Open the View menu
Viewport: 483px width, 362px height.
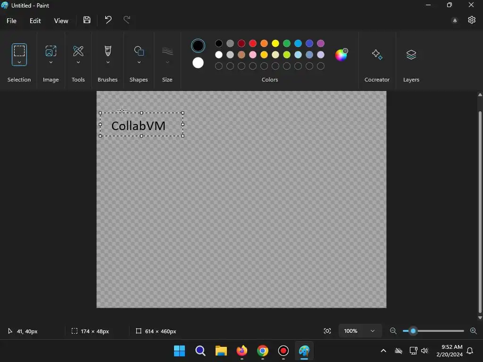click(x=61, y=21)
